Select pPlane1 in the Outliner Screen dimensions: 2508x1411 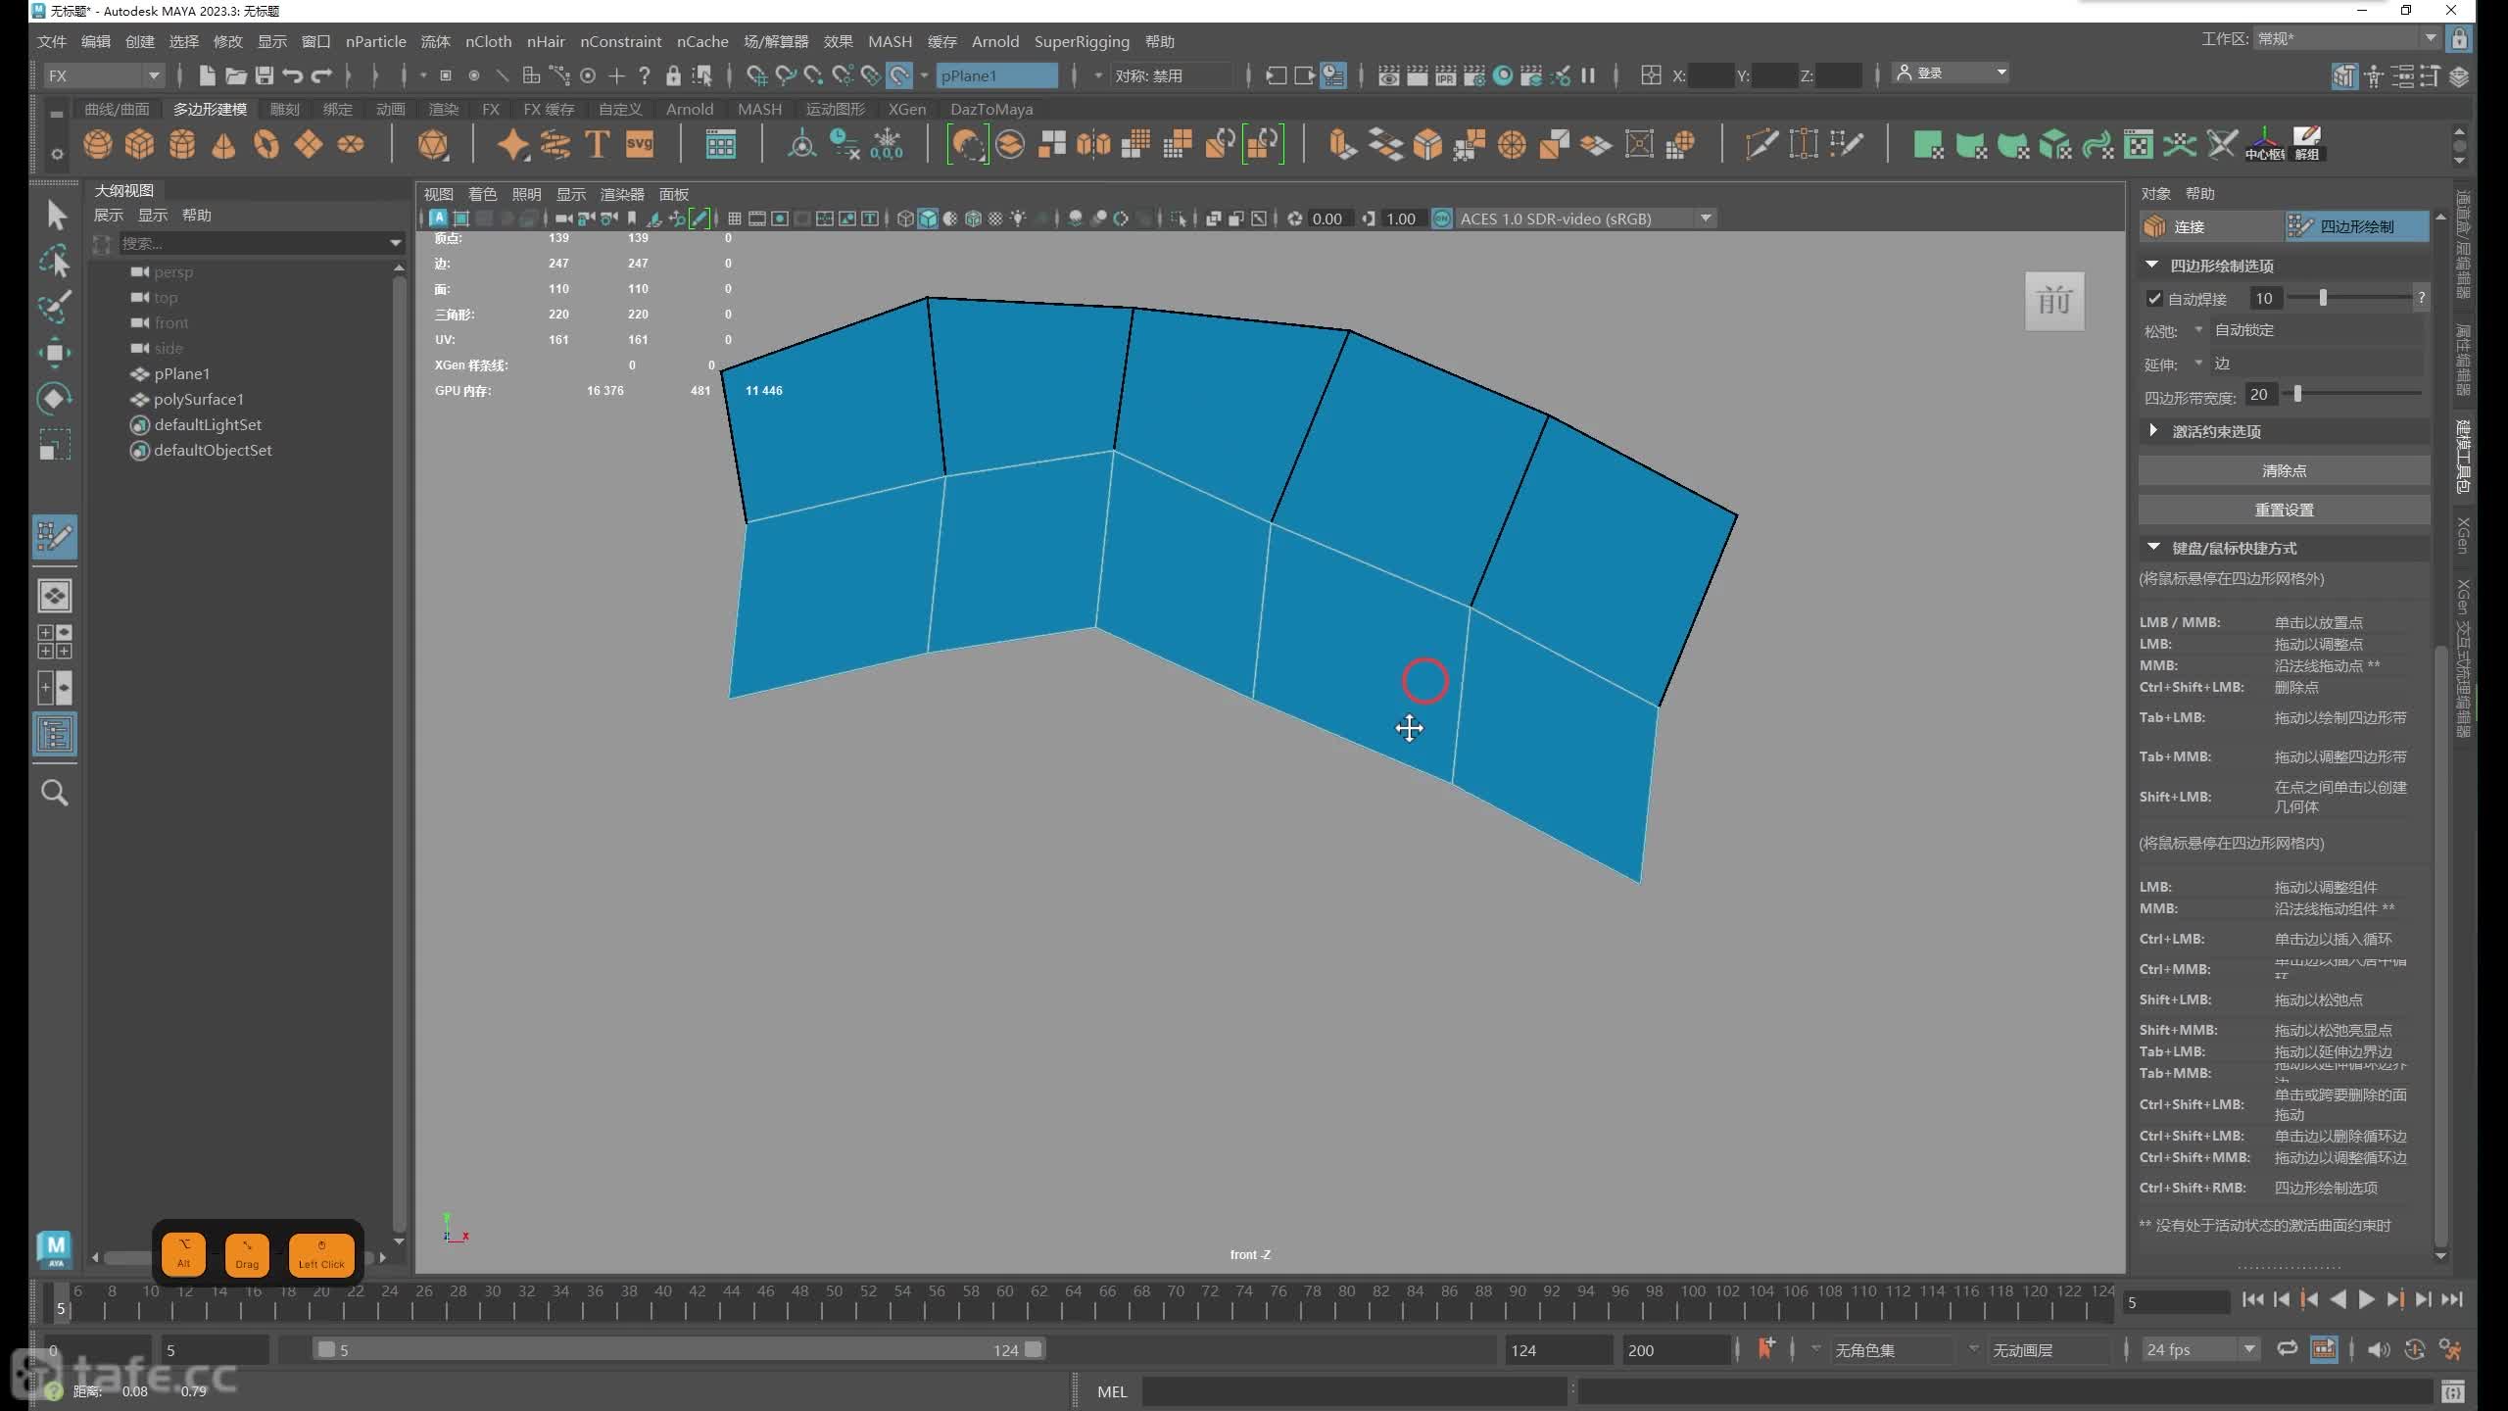click(182, 373)
